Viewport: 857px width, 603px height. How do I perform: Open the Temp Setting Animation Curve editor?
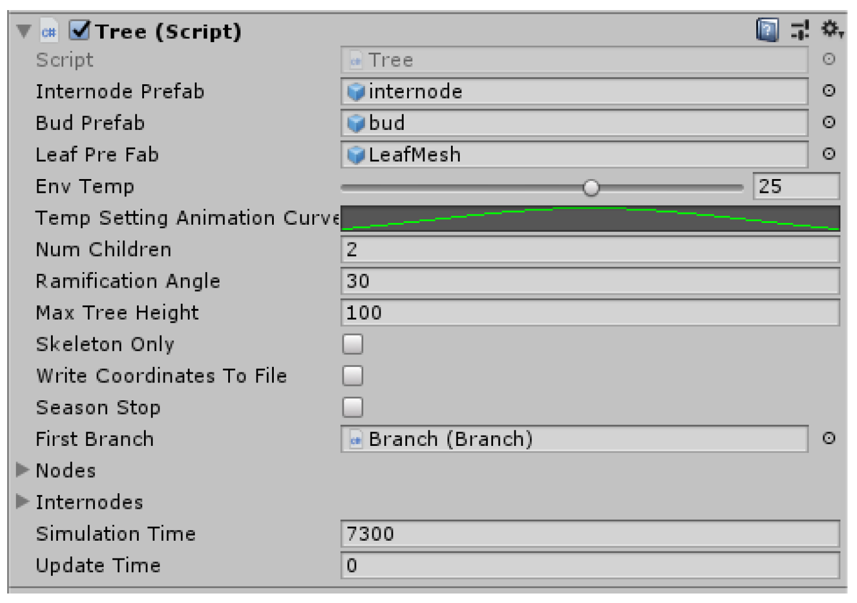[590, 218]
